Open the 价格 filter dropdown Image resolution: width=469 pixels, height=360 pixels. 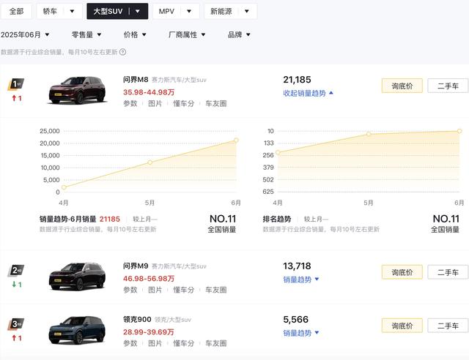coord(135,34)
